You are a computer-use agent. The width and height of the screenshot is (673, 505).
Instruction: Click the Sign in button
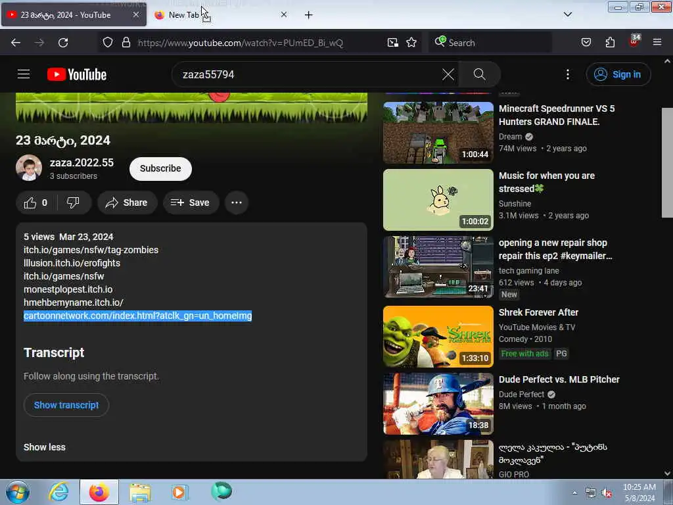pyautogui.click(x=618, y=74)
